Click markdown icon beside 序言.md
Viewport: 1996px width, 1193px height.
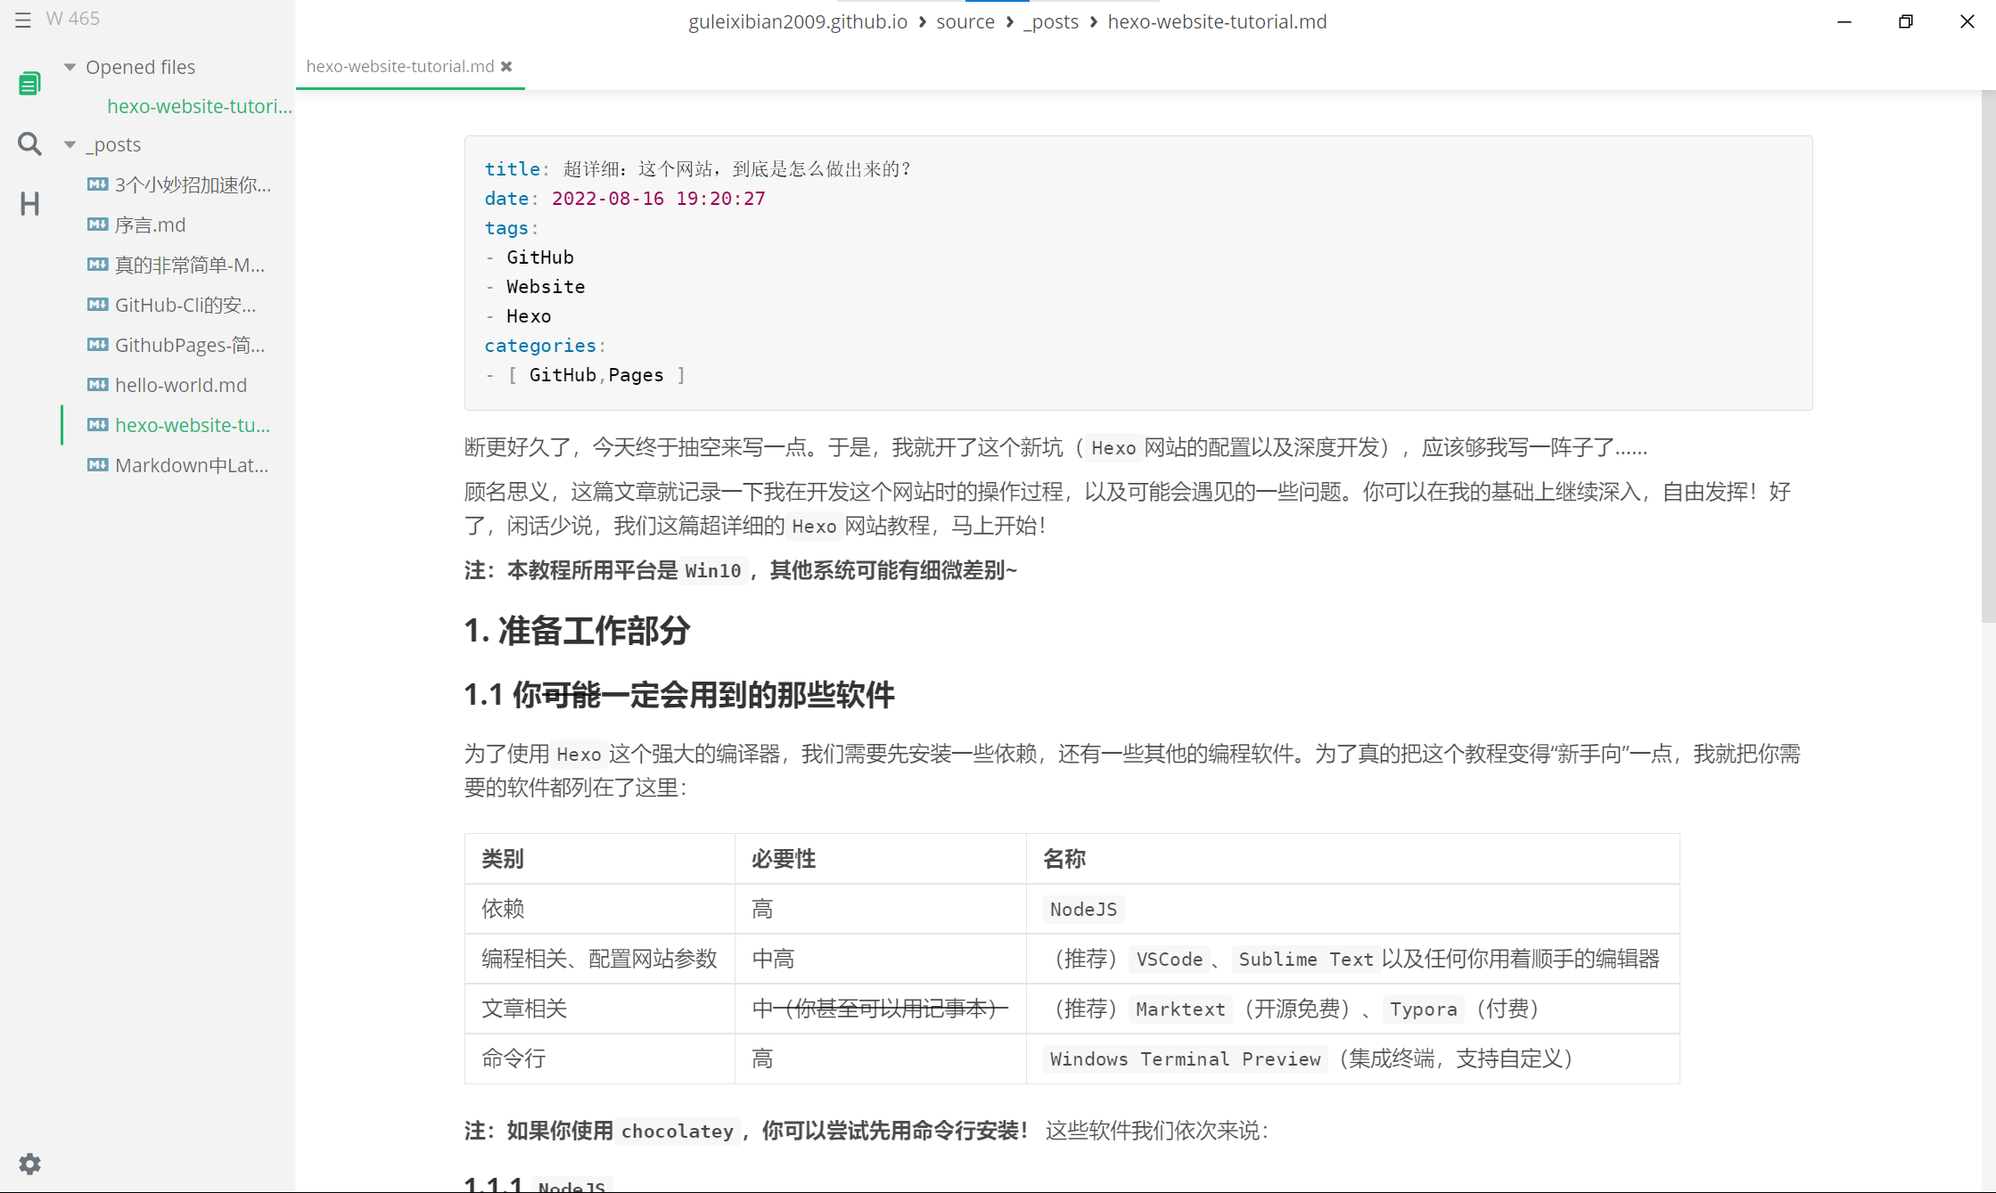pyautogui.click(x=98, y=225)
